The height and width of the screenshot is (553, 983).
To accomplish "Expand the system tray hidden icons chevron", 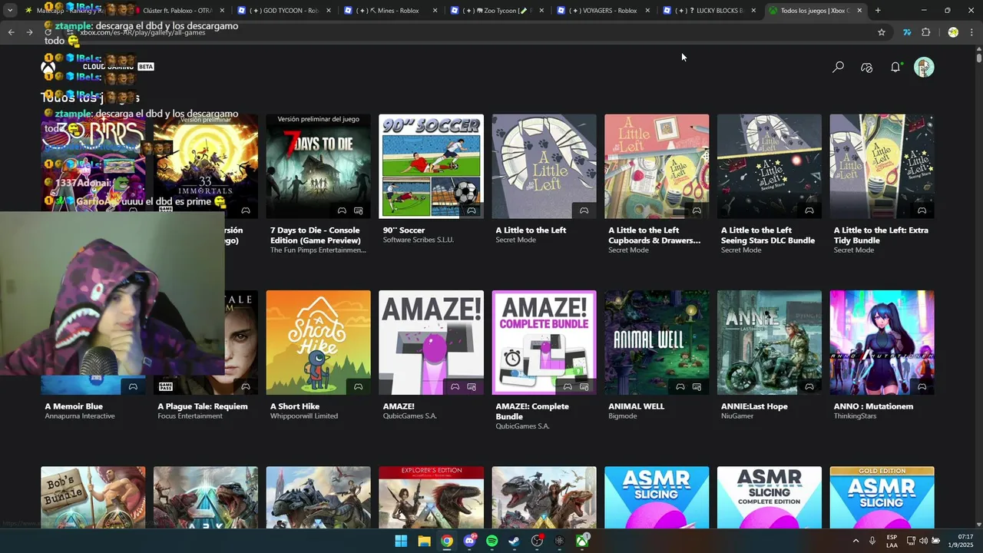I will click(856, 541).
